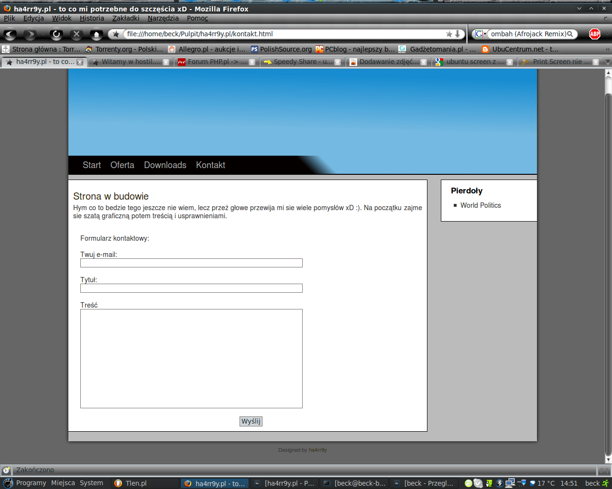The width and height of the screenshot is (612, 489).
Task: Go forward with the Forward arrow button
Action: click(x=30, y=34)
